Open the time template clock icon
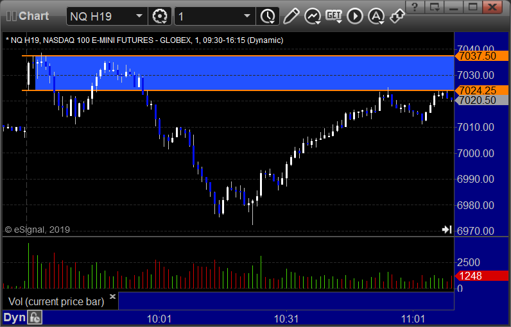Image resolution: width=511 pixels, height=327 pixels. point(268,16)
